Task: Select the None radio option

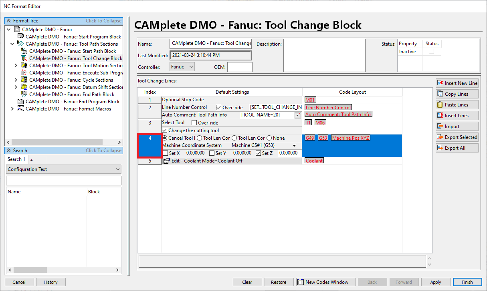Action: pyautogui.click(x=269, y=138)
